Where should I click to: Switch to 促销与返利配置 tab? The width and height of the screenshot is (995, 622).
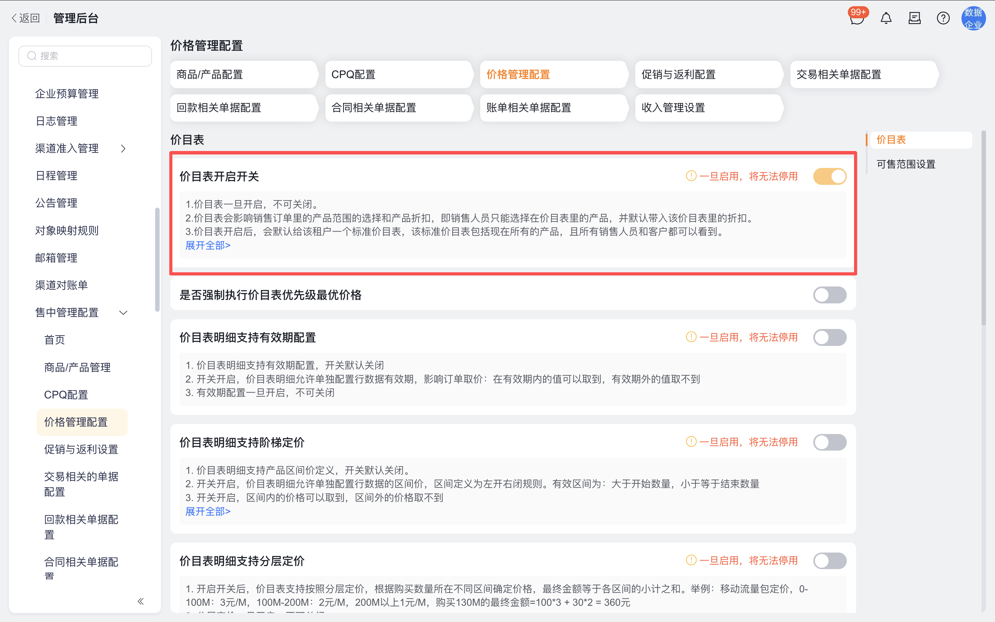point(709,74)
